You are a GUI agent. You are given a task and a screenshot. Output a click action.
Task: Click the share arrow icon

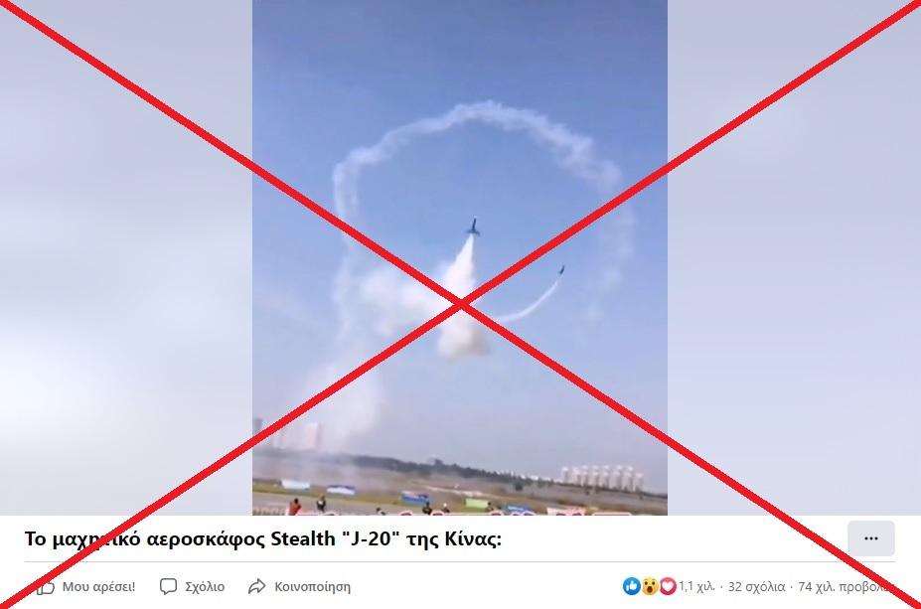coord(256,586)
